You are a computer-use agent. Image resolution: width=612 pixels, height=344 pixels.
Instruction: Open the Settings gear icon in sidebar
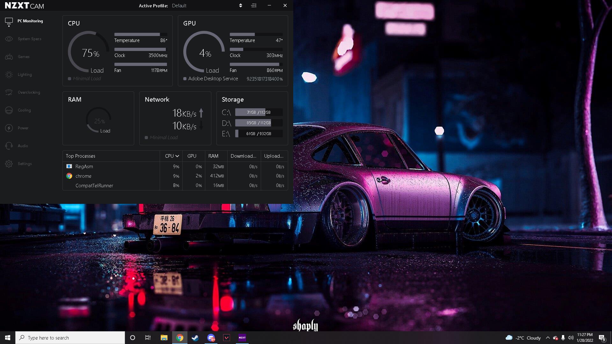tap(9, 164)
